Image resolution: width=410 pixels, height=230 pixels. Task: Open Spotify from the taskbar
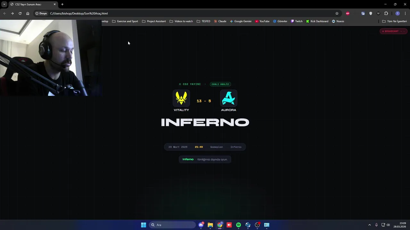tap(238, 225)
